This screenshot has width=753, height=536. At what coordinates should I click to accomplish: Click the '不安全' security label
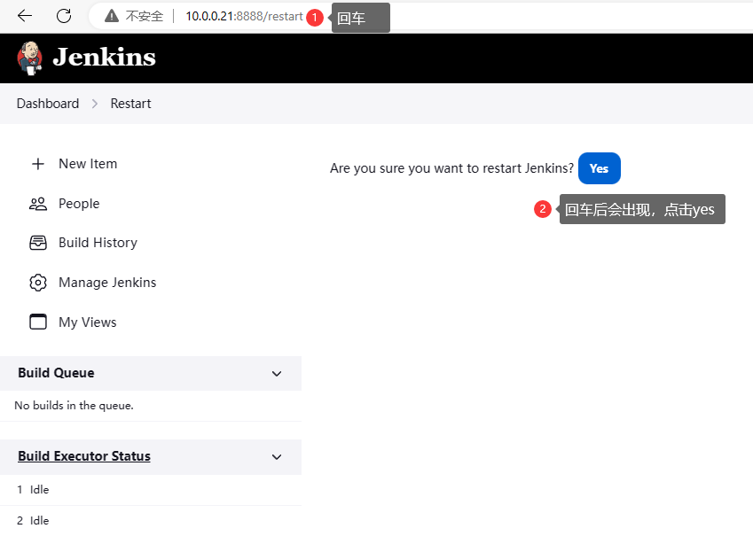point(145,16)
